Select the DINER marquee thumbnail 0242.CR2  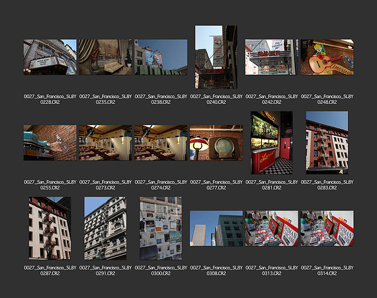[271, 57]
